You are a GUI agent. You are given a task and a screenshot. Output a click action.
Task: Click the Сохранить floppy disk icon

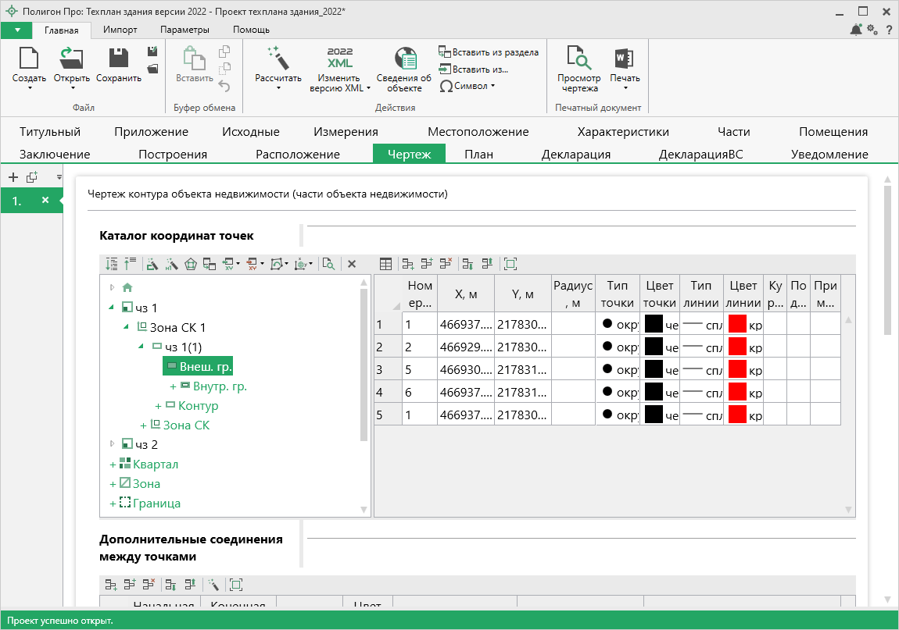click(x=118, y=59)
